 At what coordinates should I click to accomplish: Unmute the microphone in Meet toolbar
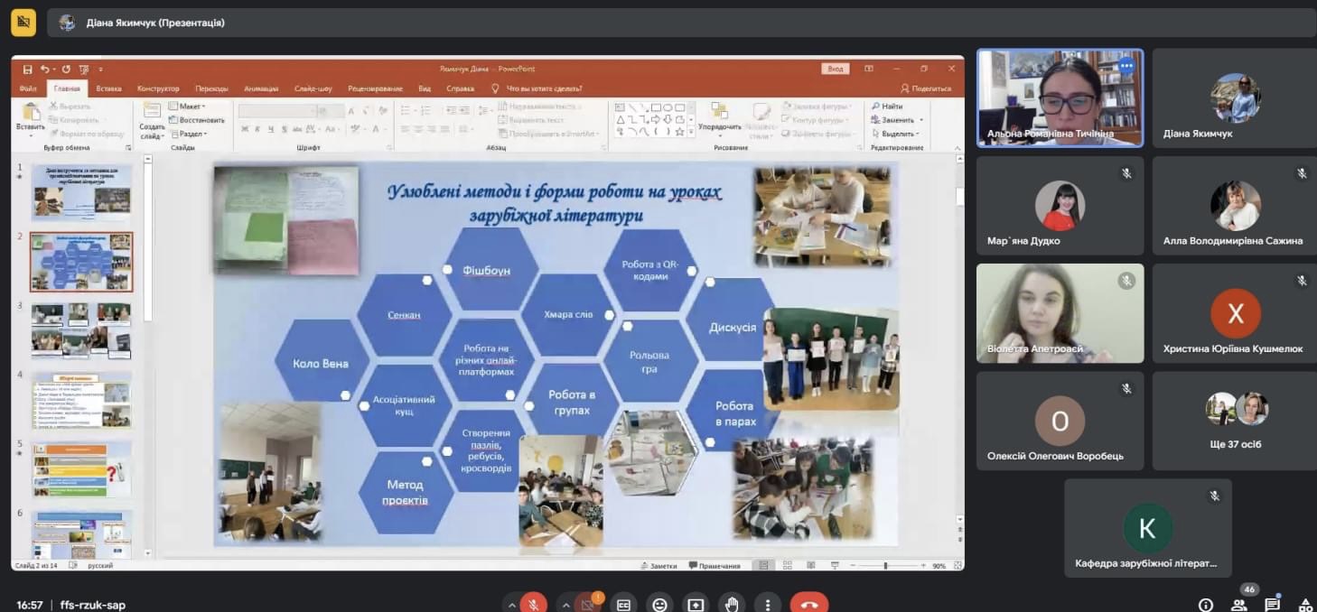(x=534, y=605)
